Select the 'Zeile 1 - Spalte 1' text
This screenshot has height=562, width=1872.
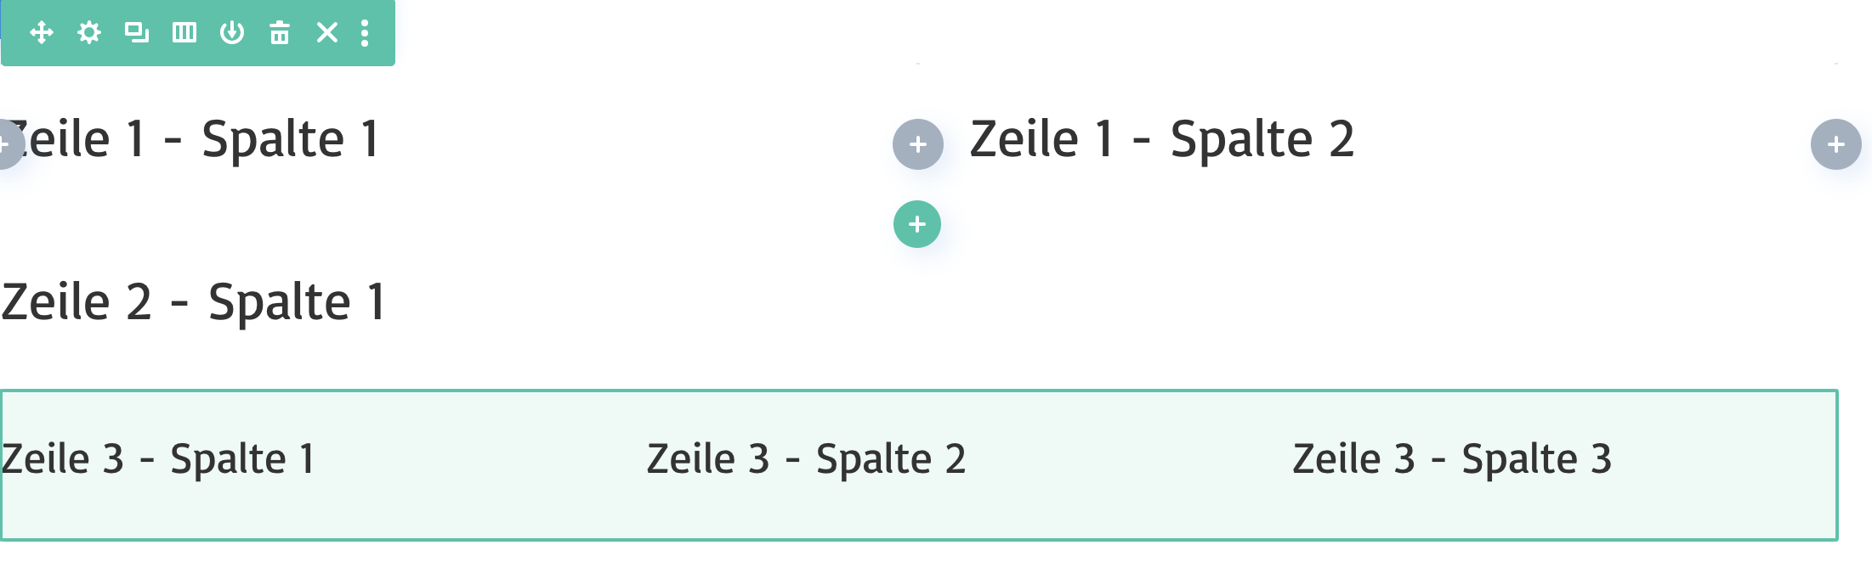196,139
